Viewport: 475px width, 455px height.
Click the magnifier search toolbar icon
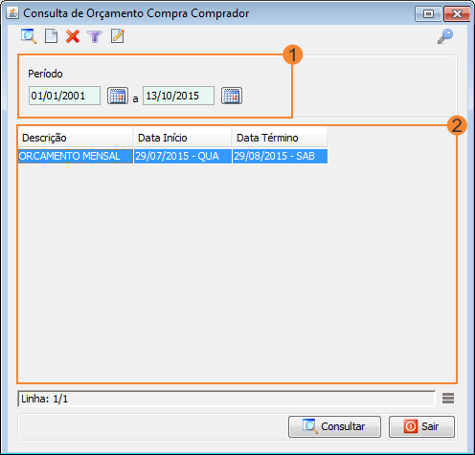[x=29, y=36]
